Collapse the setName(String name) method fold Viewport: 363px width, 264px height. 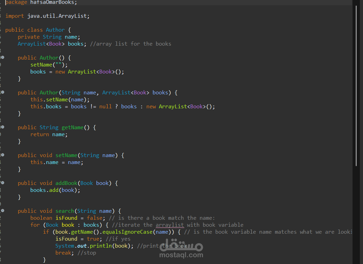2,155
